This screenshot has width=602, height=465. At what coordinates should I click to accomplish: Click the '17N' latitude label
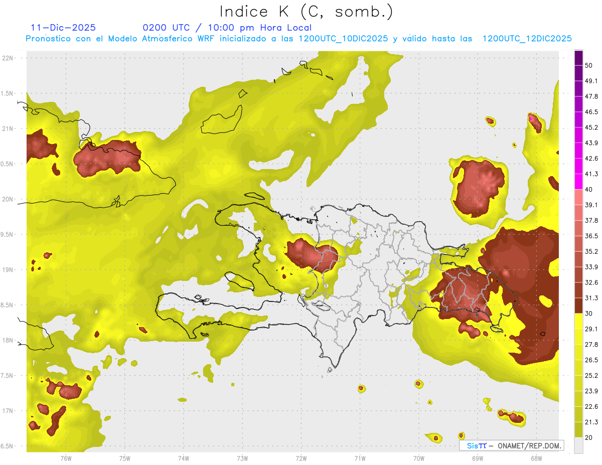click(8, 411)
